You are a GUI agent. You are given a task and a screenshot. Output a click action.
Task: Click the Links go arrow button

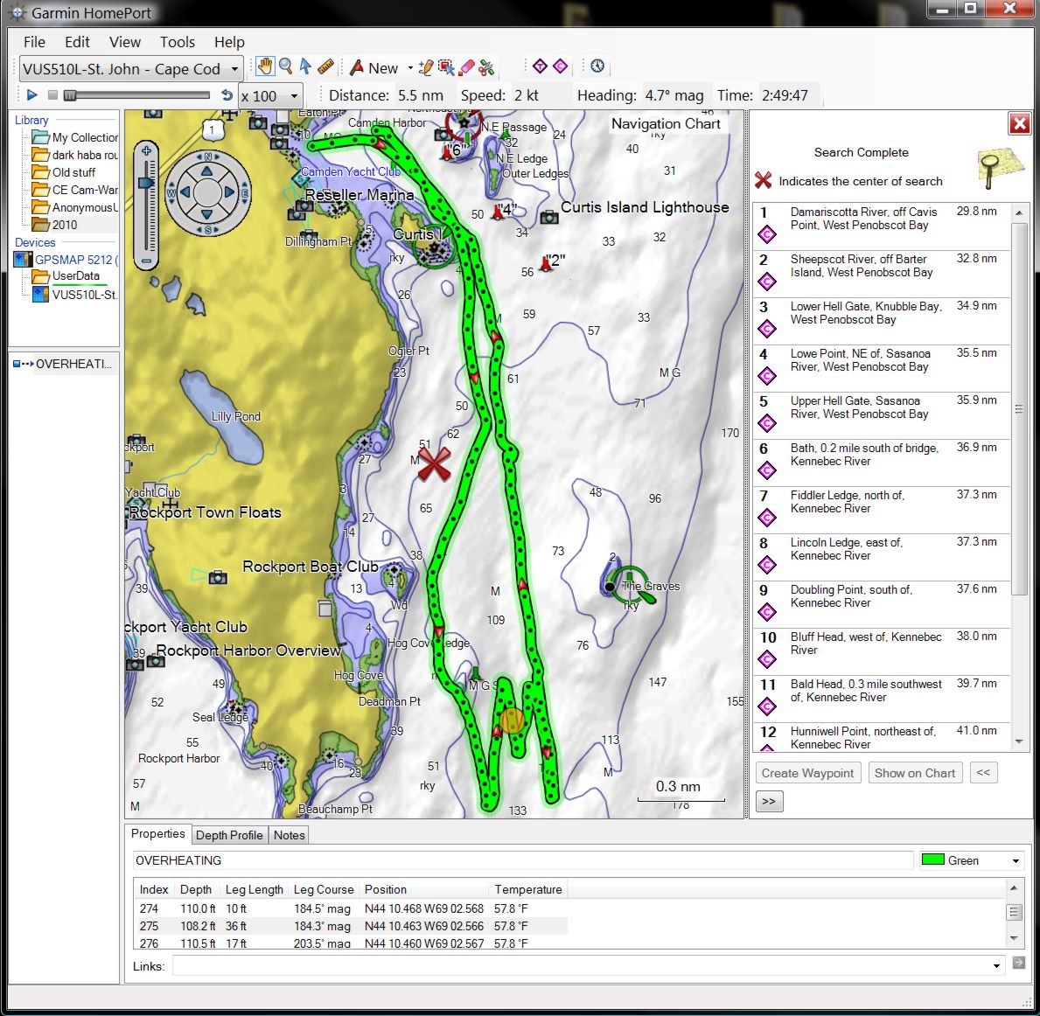tap(1019, 964)
